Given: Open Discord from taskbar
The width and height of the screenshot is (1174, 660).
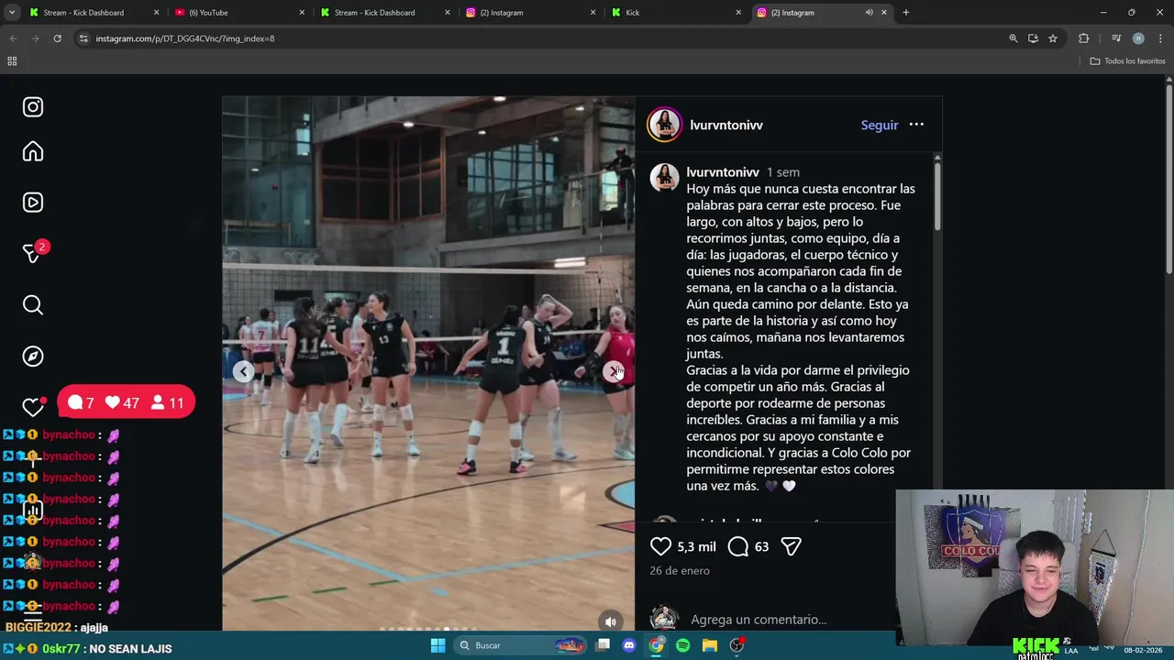Looking at the screenshot, I should [629, 645].
